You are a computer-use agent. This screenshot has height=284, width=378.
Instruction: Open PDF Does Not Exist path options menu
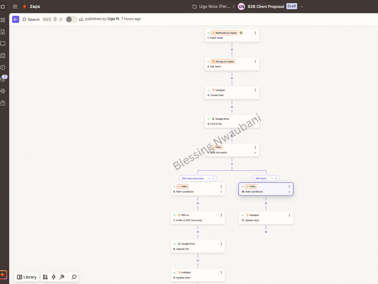click(x=213, y=178)
